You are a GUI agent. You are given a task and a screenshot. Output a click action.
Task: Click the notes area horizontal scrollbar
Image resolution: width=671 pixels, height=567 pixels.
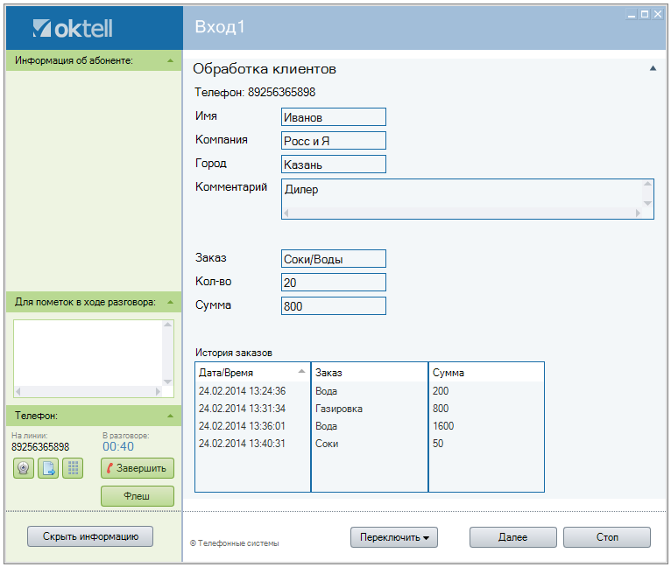[x=88, y=391]
